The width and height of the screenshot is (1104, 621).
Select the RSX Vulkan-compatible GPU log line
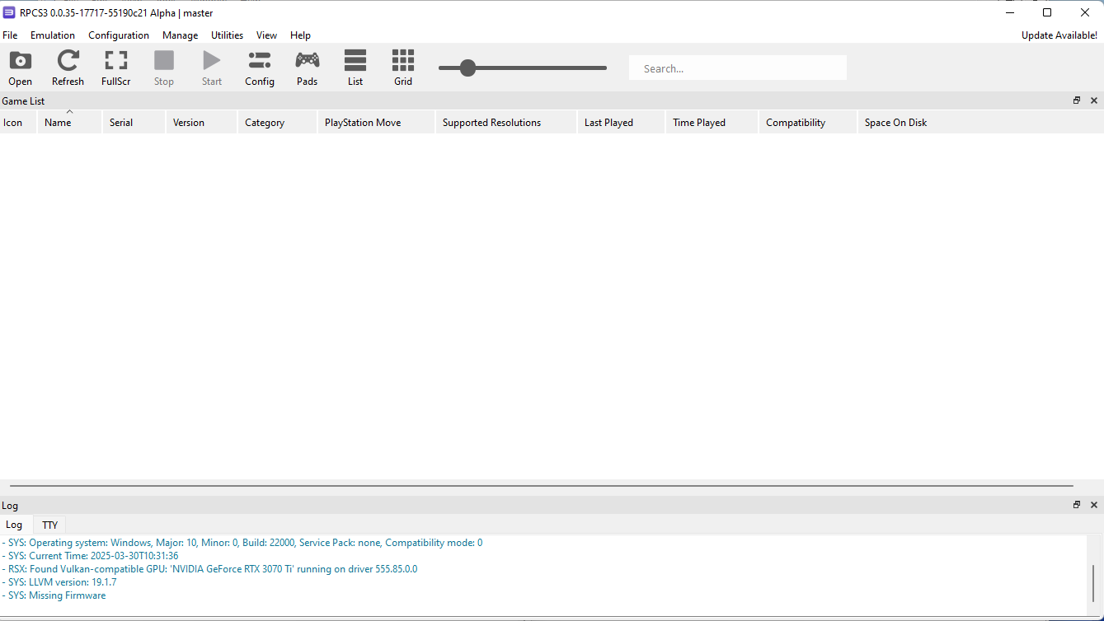209,569
